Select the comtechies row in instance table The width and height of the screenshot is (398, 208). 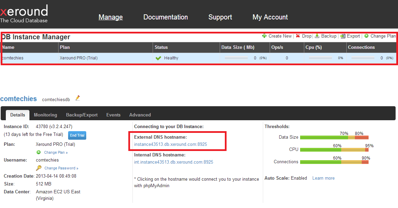(x=199, y=58)
